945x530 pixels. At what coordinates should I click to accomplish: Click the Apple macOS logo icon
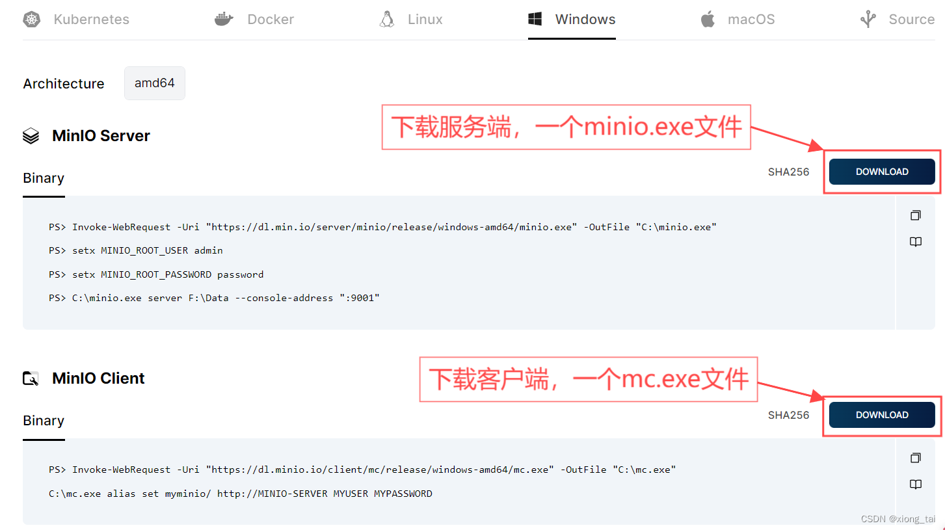pyautogui.click(x=708, y=19)
